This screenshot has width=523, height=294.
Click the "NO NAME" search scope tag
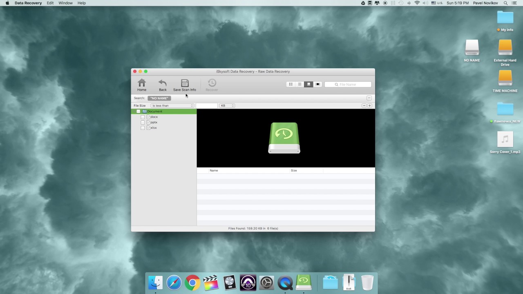pyautogui.click(x=159, y=98)
